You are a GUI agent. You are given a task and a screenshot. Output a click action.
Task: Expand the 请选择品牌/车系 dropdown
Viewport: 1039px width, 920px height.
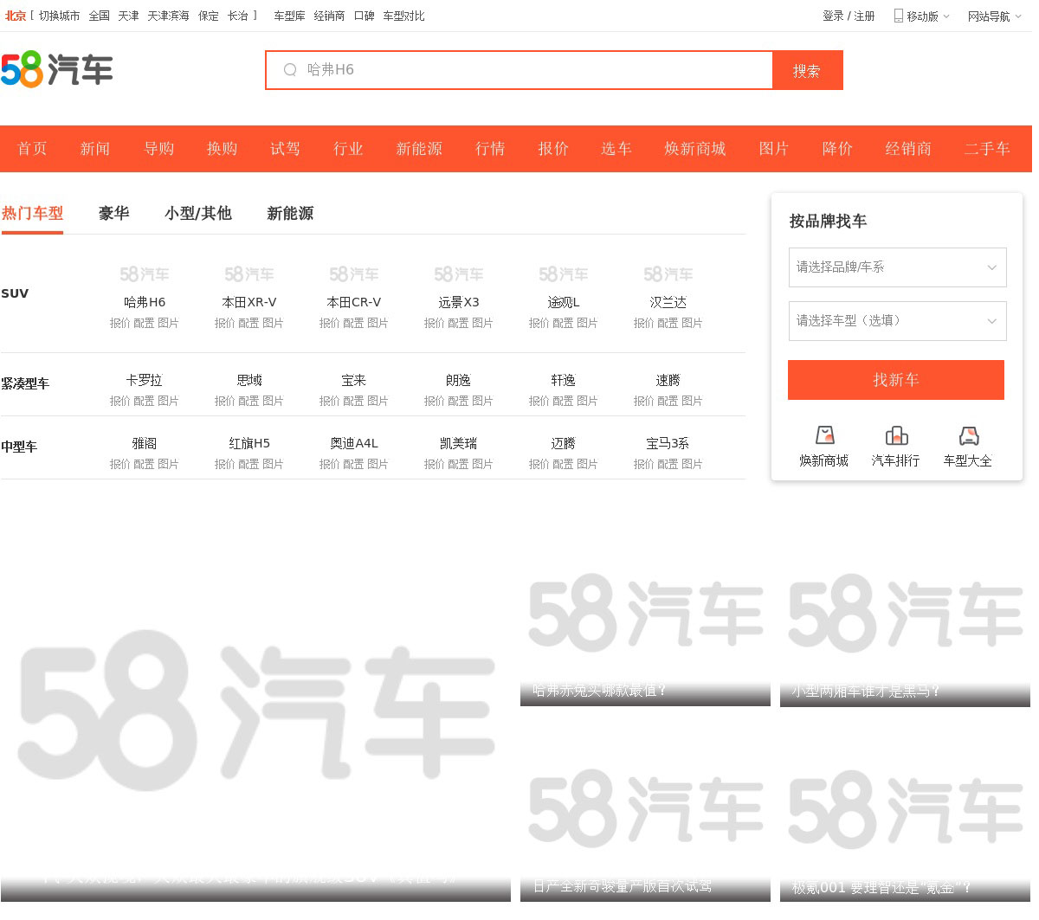coord(897,267)
